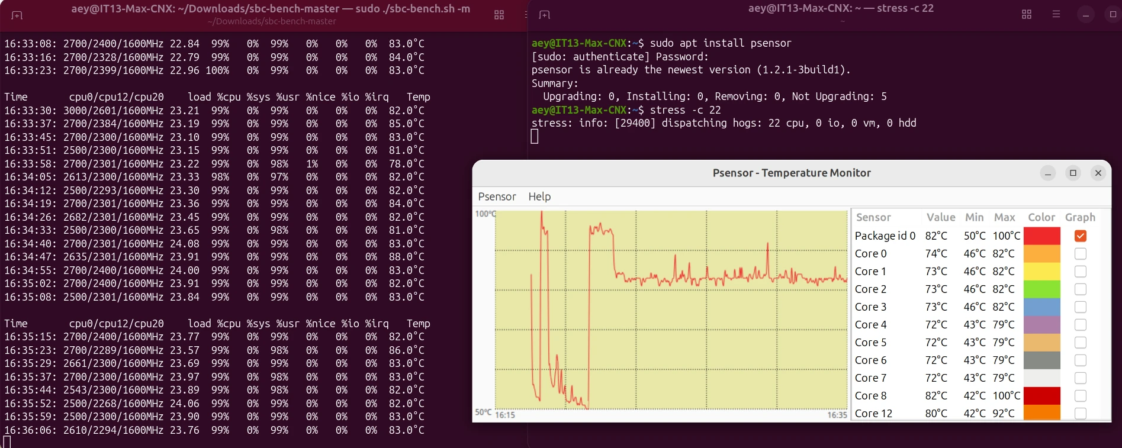The height and width of the screenshot is (448, 1122).
Task: Click the sbc-bench terminal title bar text
Action: click(271, 9)
